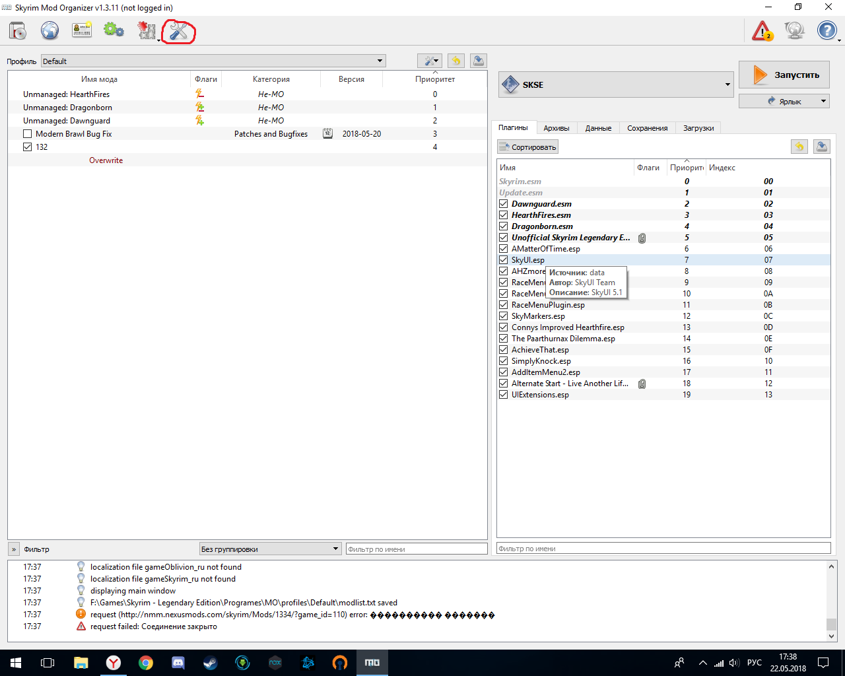Open Discord from the taskbar
The height and width of the screenshot is (676, 845).
178,663
